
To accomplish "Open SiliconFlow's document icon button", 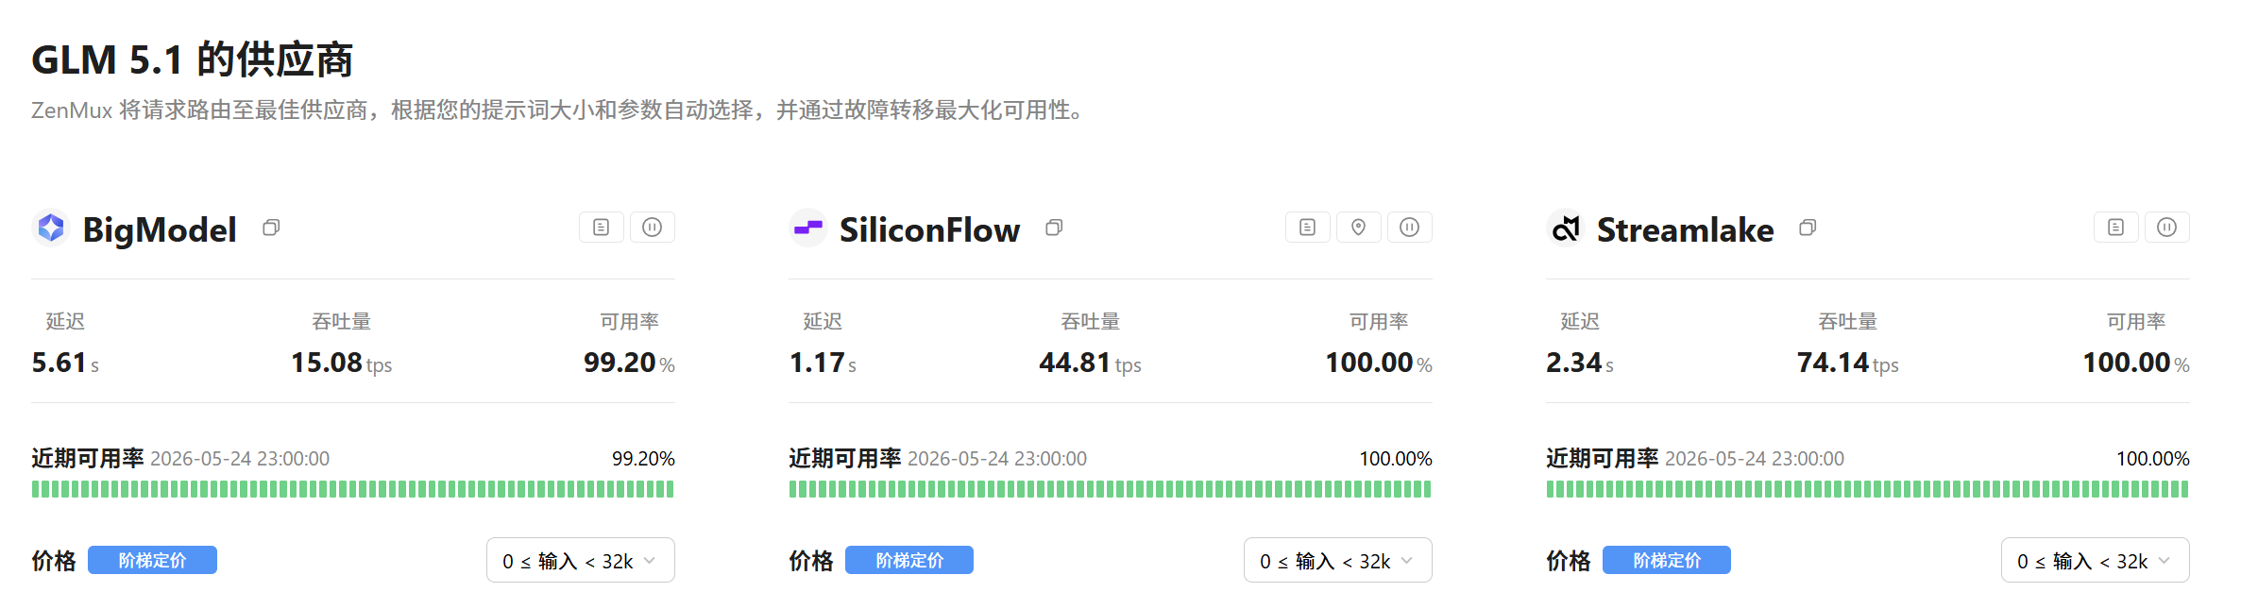I will (x=1308, y=228).
